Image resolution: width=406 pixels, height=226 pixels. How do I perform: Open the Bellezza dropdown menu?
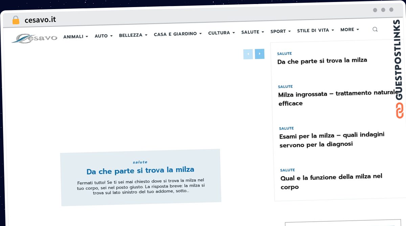(x=133, y=35)
